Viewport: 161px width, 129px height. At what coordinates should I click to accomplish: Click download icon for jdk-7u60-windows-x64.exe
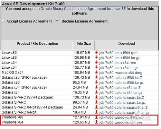97,122
